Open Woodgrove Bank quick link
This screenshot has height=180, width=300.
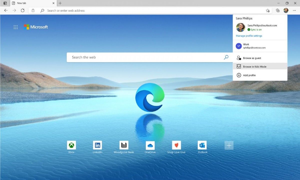124,145
